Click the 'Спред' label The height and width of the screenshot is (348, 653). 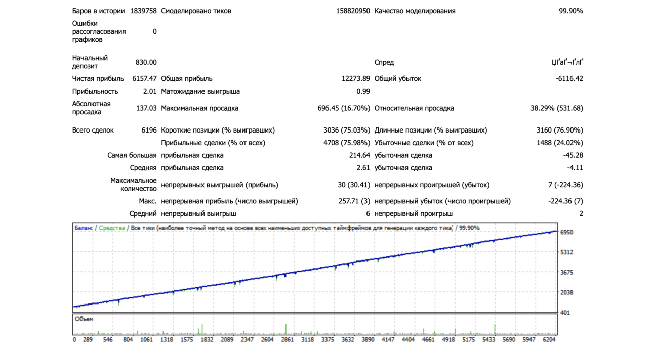point(384,62)
